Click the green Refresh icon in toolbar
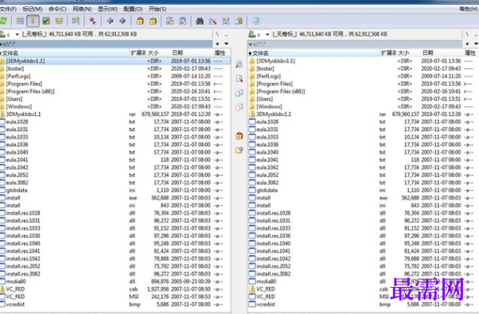 [x=3, y=21]
